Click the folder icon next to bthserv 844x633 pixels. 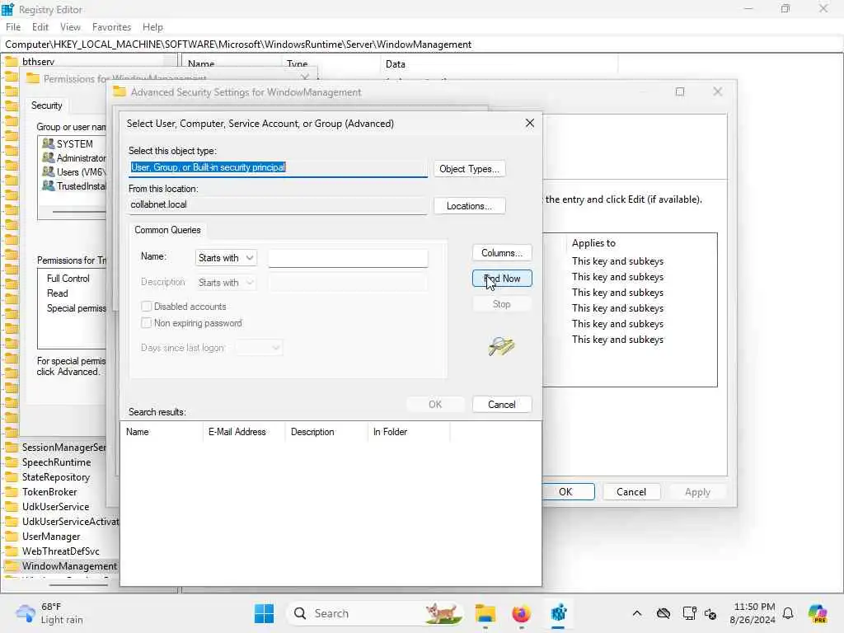tap(11, 61)
